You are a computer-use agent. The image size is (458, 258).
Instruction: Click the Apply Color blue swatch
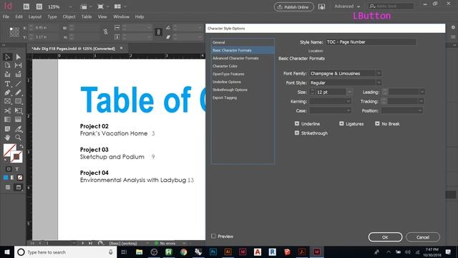pos(6,178)
